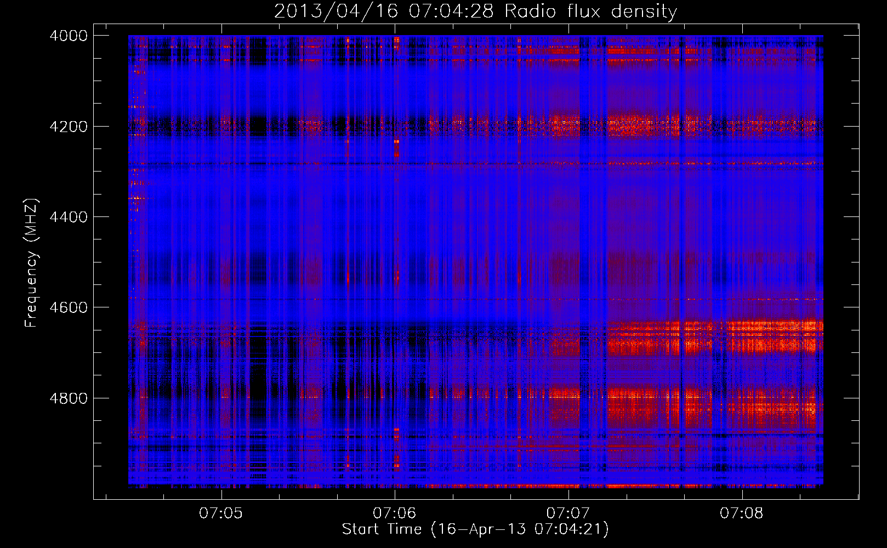Select the 4400 frequency axis label
Image resolution: width=887 pixels, height=548 pixels.
[69, 217]
